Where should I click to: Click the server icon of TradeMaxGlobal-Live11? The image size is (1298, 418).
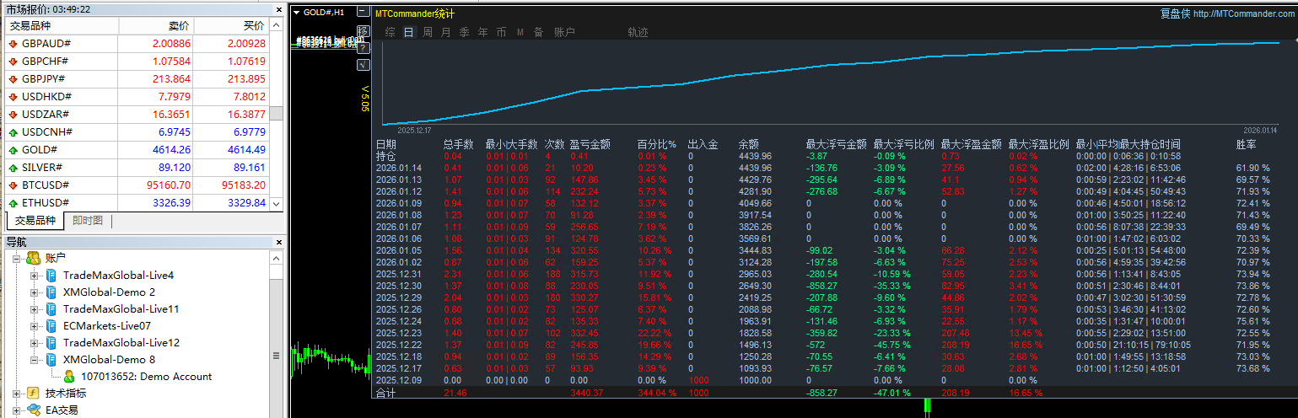(x=51, y=309)
